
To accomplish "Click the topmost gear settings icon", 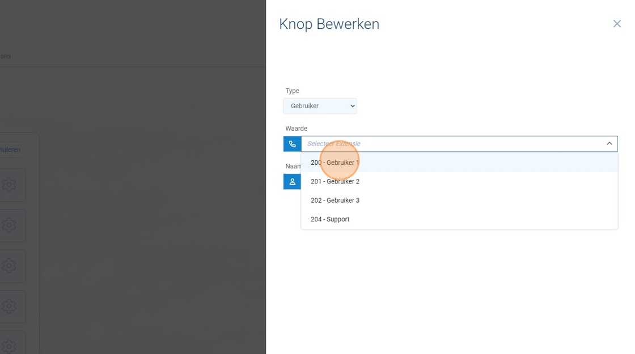I will 9,185.
